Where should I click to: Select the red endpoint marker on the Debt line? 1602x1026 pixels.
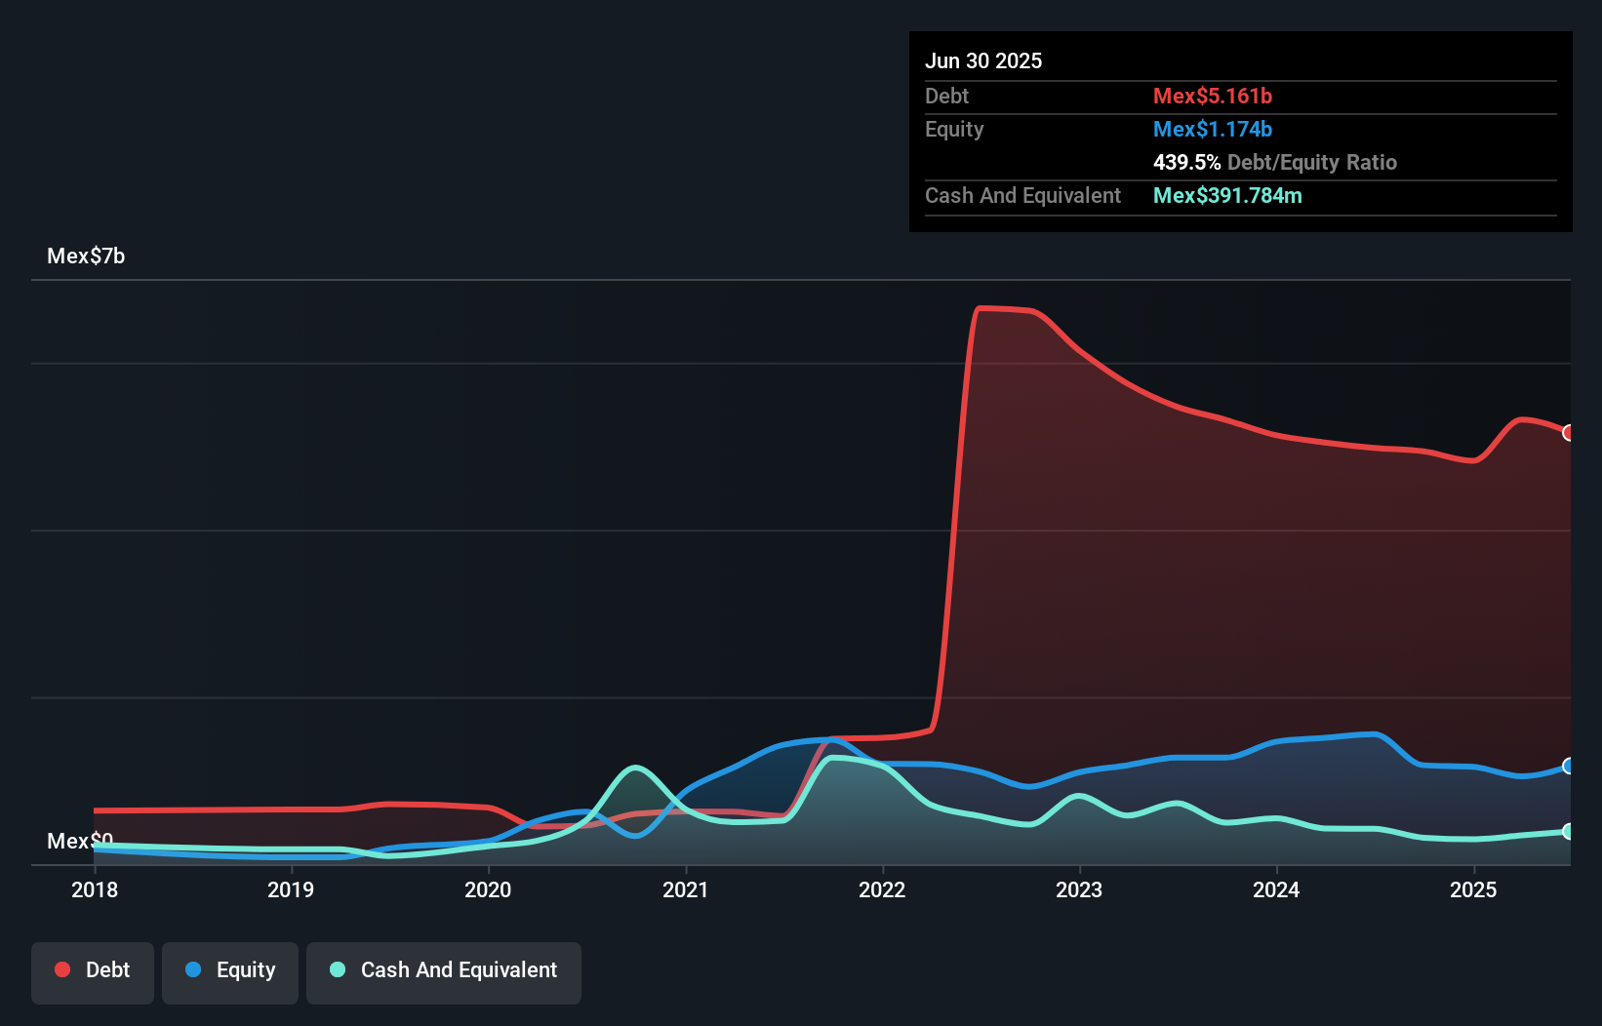pos(1568,432)
